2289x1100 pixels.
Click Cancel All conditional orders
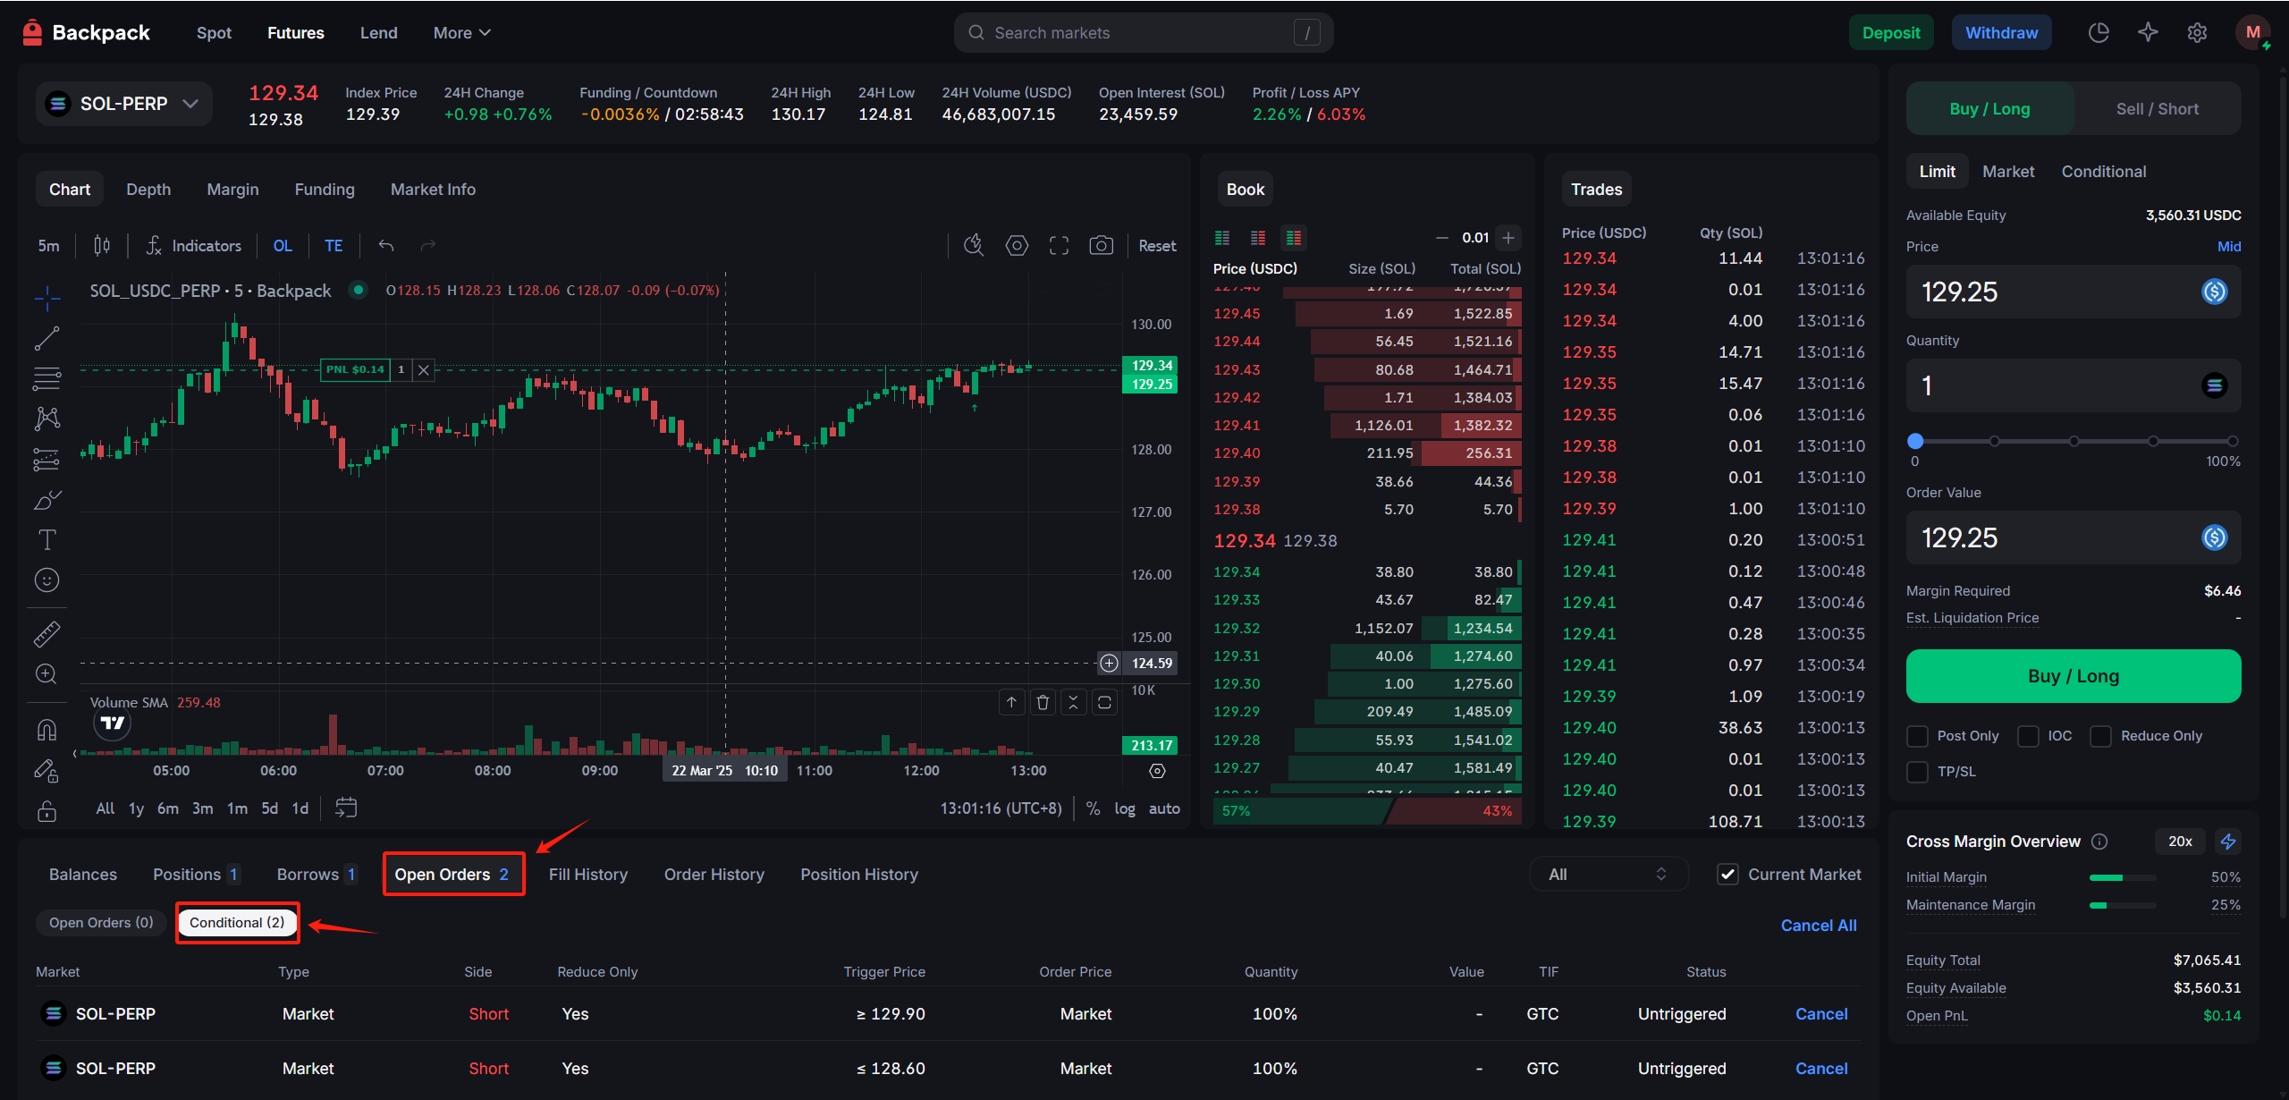(1819, 926)
